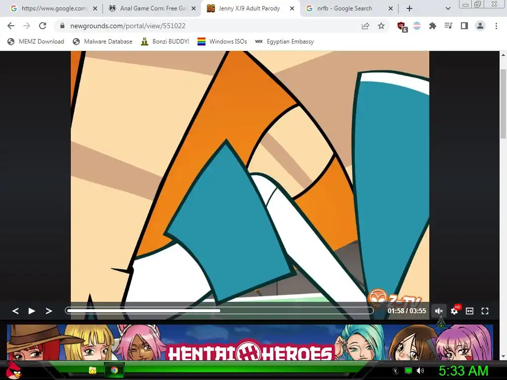
Task: Open the Windows ISOs bookmark
Action: coord(222,42)
